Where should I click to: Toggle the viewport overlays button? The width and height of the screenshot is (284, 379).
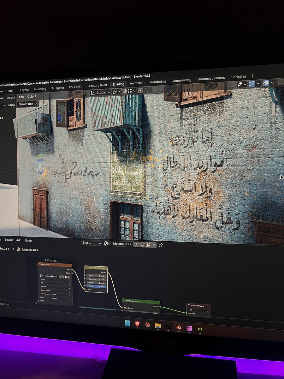tap(266, 83)
